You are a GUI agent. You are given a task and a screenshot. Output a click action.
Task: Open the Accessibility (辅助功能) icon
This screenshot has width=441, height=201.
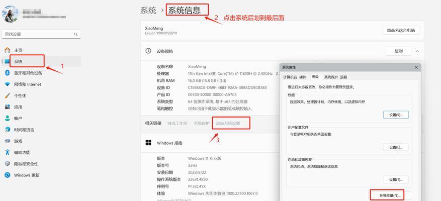pos(8,152)
